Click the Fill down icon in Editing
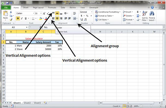The height and width of the screenshot is (108, 166). click(138, 16)
